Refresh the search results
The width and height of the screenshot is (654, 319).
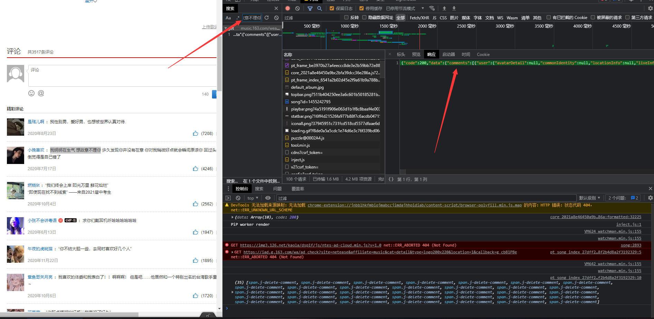pos(267,18)
